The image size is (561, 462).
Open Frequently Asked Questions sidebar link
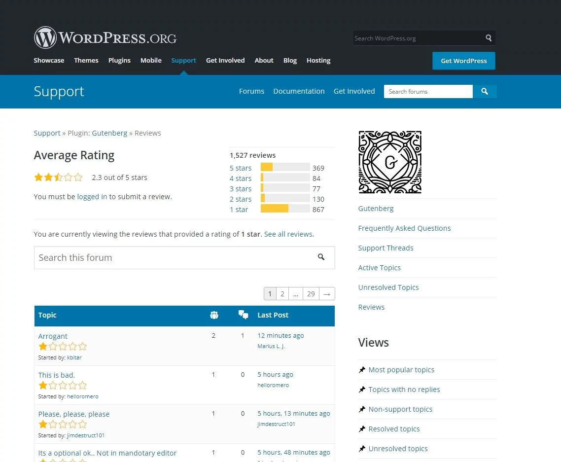404,228
